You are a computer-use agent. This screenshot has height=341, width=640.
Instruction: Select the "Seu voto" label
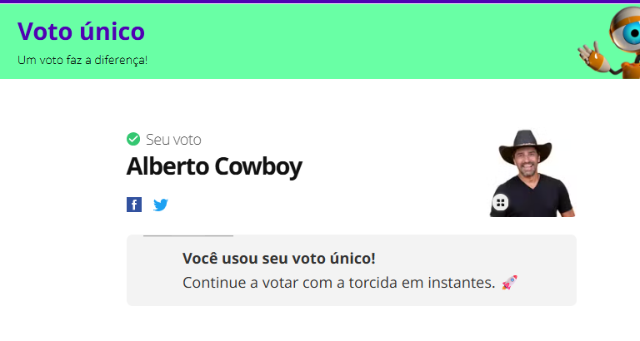pos(173,140)
